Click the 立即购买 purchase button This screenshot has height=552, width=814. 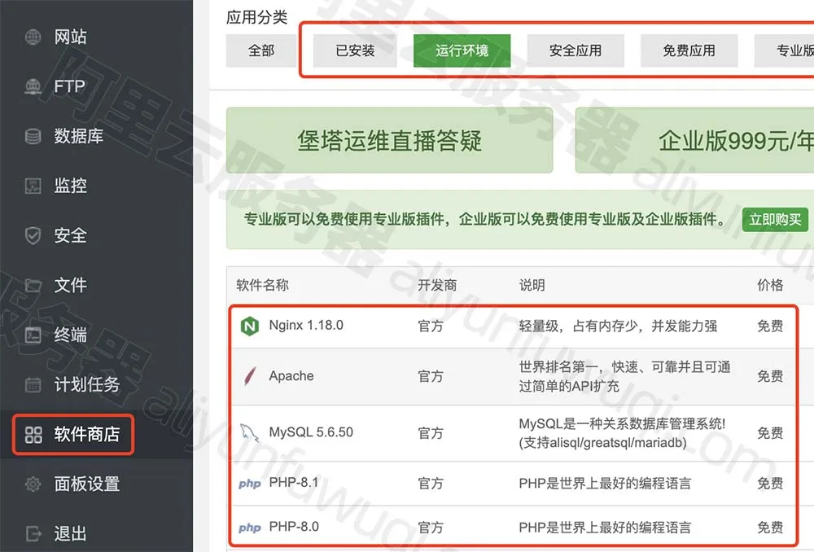pos(774,219)
